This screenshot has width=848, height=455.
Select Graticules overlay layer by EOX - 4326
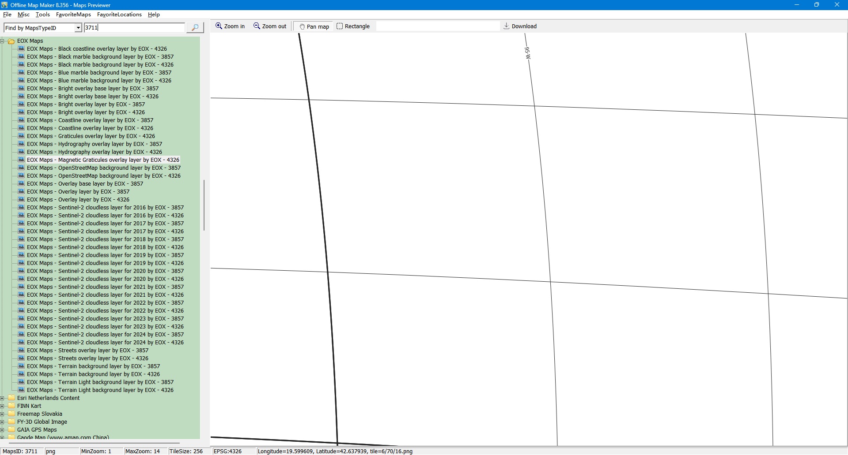106,136
